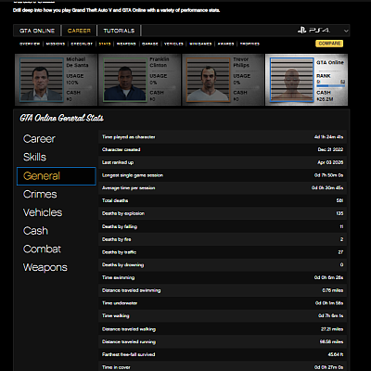The image size is (371, 371).
Task: Open the Overview sub-navigation link
Action: (x=30, y=44)
